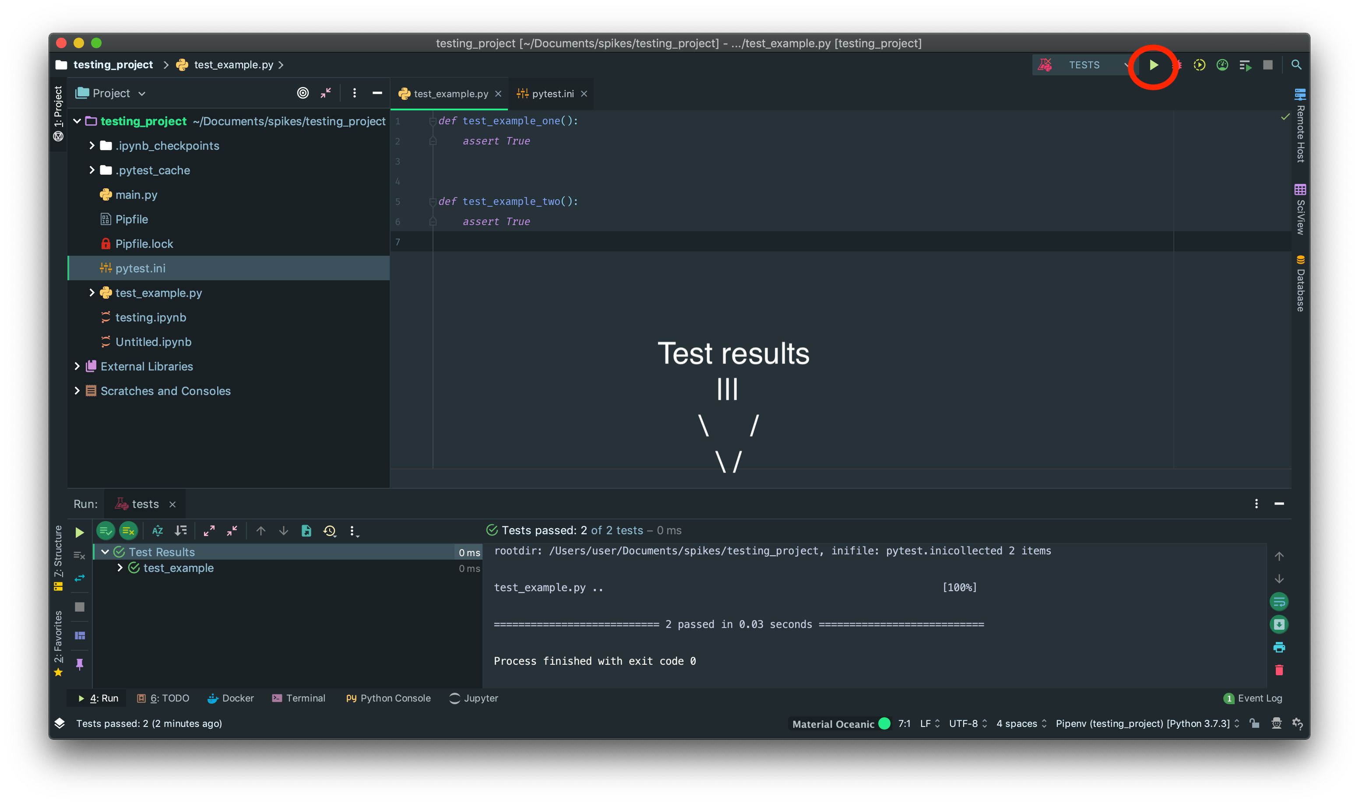Image resolution: width=1359 pixels, height=804 pixels.
Task: Open the Python Console tool window
Action: 388,698
